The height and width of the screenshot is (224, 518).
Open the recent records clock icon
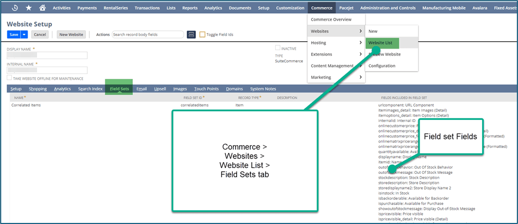(x=15, y=8)
